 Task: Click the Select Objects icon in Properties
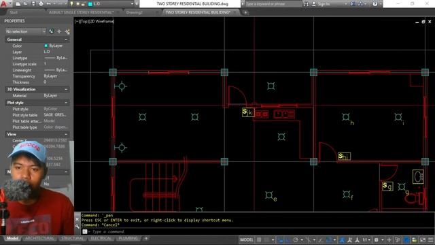(x=59, y=31)
